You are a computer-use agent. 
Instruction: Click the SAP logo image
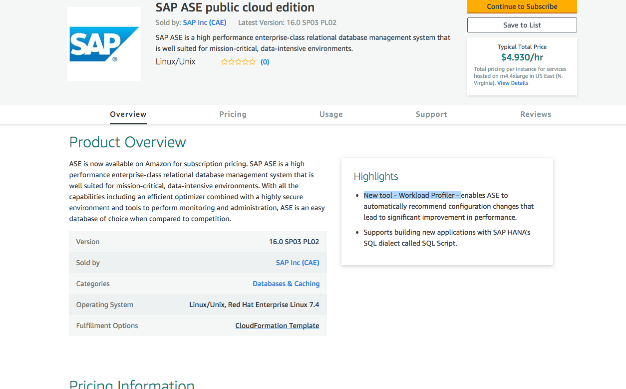coord(104,44)
